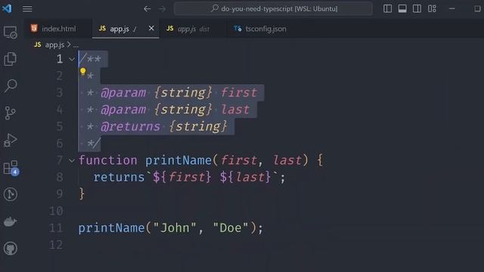Screen dimensions: 484x272
Task: Click line number 11 in gutter
Action: (56, 228)
